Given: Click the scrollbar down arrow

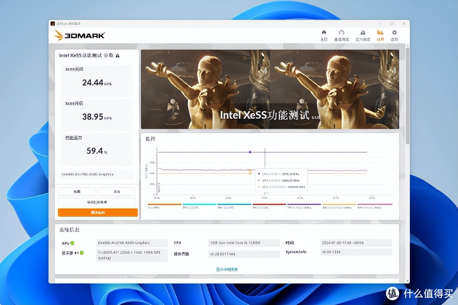Looking at the screenshot, I should [408, 281].
